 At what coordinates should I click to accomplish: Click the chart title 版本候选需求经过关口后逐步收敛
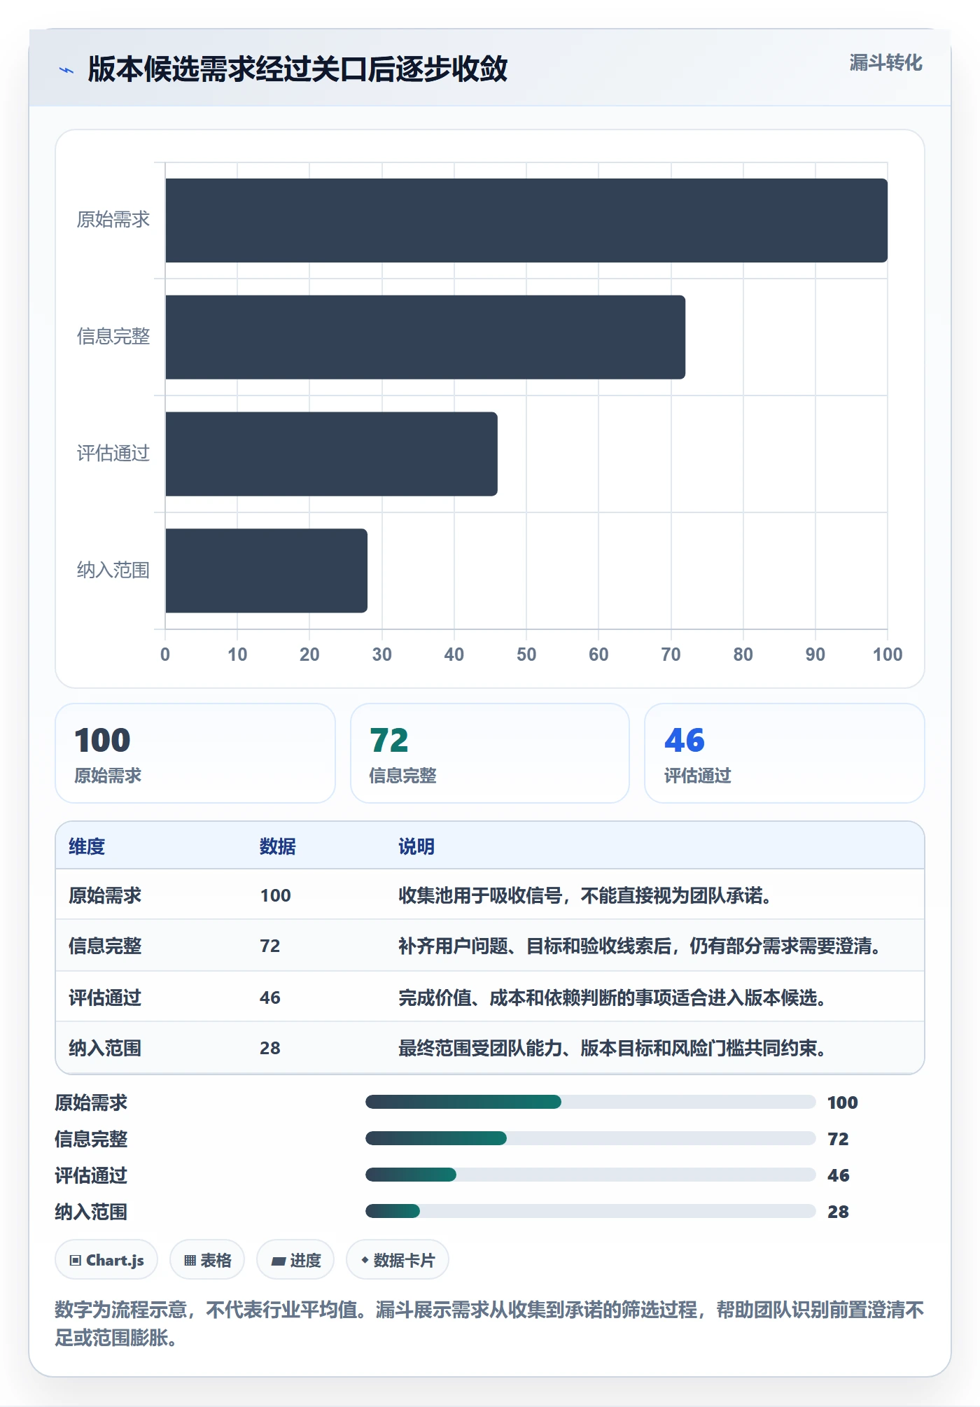297,69
